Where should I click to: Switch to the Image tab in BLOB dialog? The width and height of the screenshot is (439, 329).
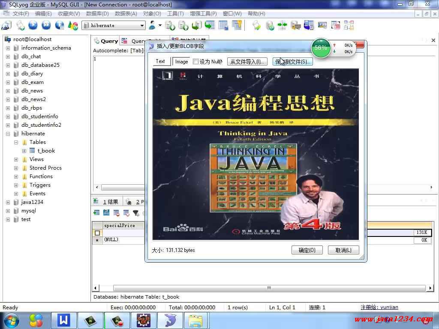[181, 62]
